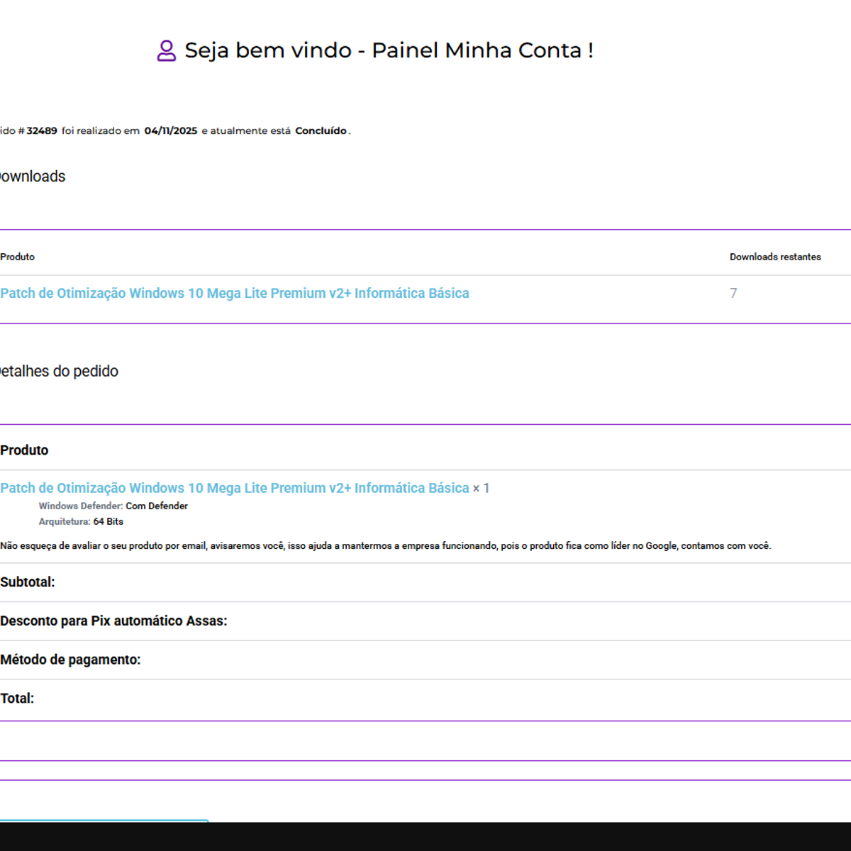Click the 'Subtotal:' row label
The height and width of the screenshot is (851, 851).
pos(28,582)
